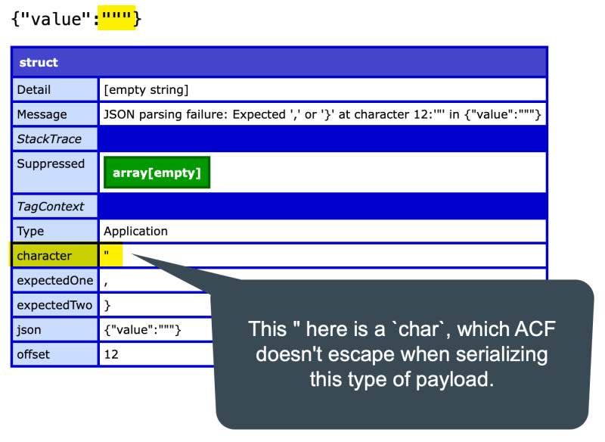Click the highlighted triple quotes in top JSON
This screenshot has width=605, height=442.
click(116, 19)
